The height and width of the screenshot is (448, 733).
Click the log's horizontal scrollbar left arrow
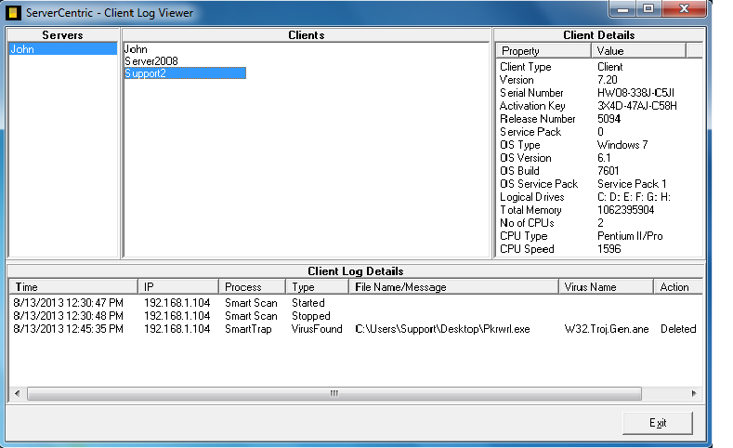[x=18, y=394]
